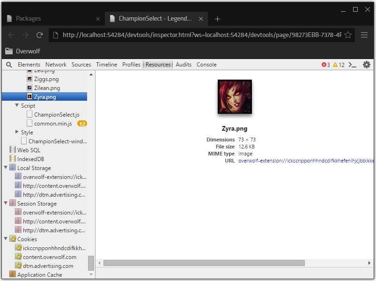This screenshot has width=376, height=281.
Task: Click the yellow warning count indicator
Action: pos(339,65)
